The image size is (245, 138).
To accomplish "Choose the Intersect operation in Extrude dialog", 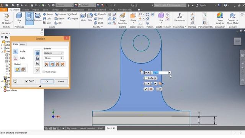I will click(x=37, y=63).
